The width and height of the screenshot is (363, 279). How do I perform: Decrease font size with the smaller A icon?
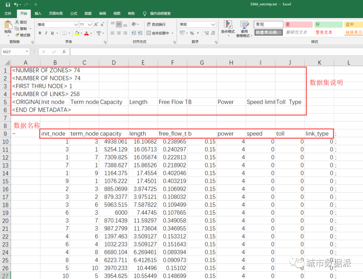tap(102, 24)
